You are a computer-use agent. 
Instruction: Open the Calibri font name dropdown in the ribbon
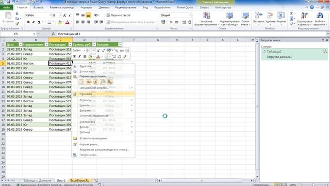pos(50,15)
